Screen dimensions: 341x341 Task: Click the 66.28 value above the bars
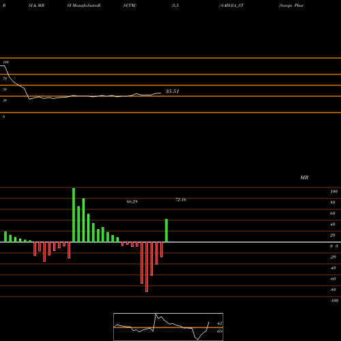coord(132,202)
